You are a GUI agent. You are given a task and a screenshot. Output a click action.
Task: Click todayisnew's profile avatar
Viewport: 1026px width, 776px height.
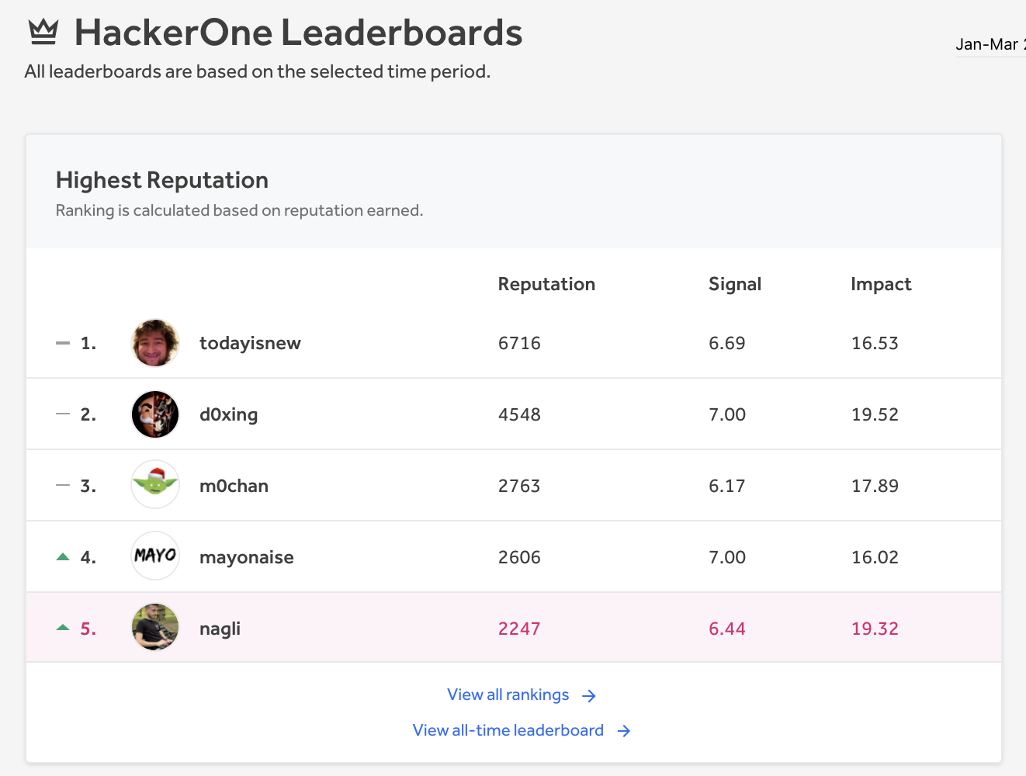tap(155, 343)
